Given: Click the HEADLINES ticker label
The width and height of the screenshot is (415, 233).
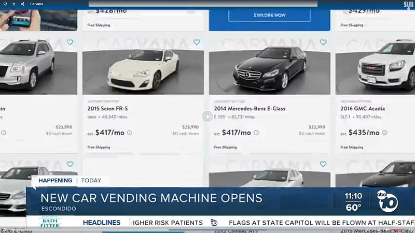Looking at the screenshot, I should pos(102,223).
